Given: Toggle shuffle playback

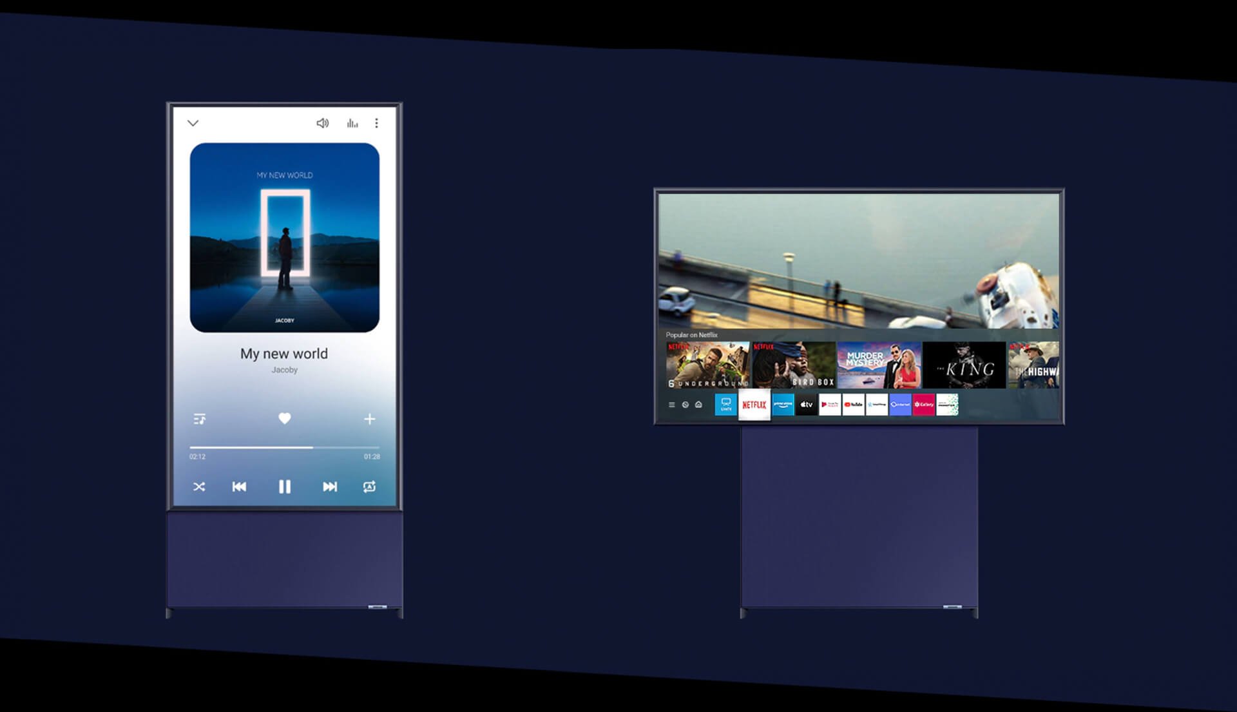Looking at the screenshot, I should pos(199,486).
